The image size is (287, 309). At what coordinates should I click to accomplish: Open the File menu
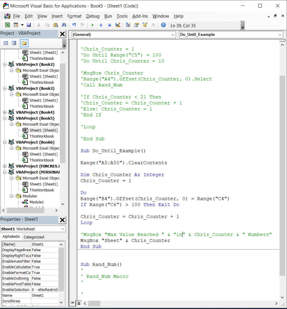coord(16,16)
